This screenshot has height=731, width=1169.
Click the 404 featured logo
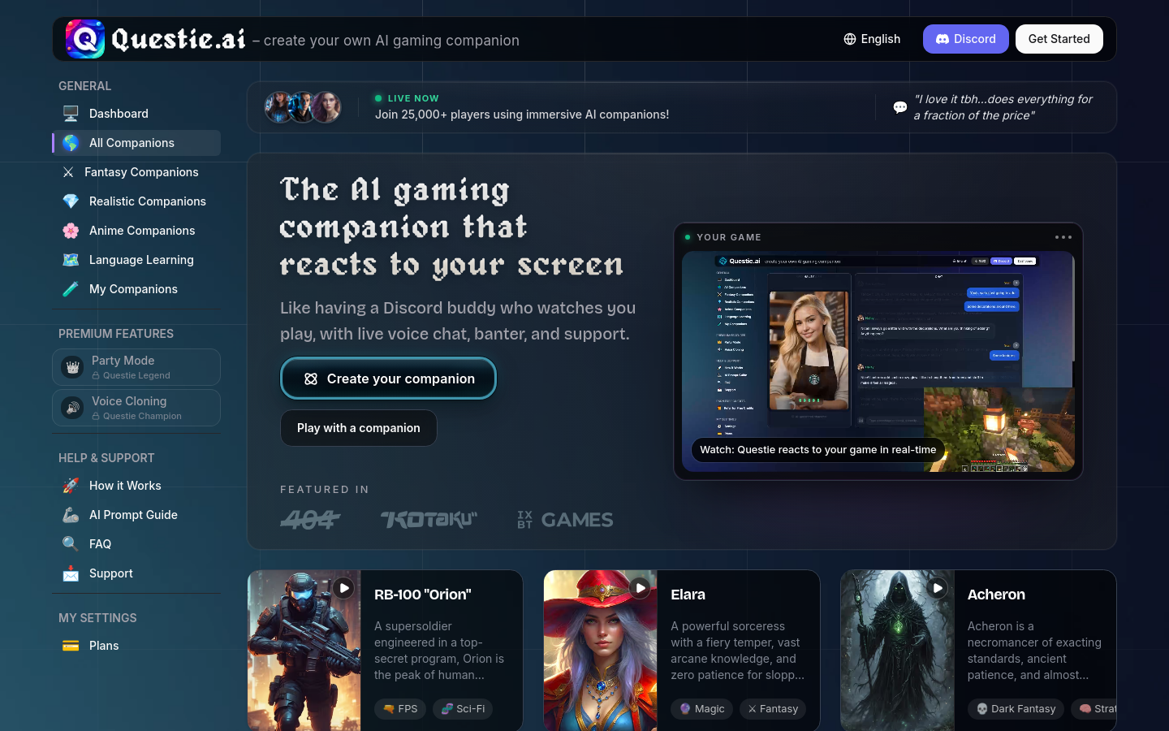310,520
